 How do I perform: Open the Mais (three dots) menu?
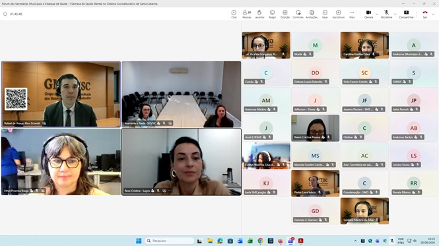pos(352,14)
